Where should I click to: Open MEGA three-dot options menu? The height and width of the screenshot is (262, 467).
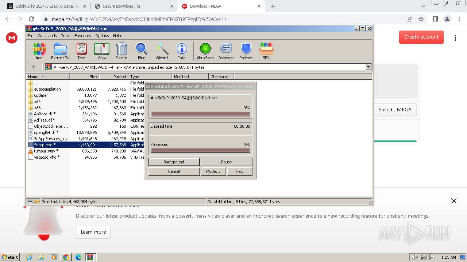[x=455, y=38]
